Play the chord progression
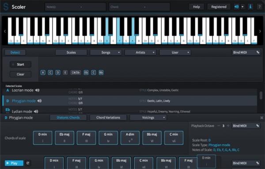The height and width of the screenshot is (169, 265). [14, 163]
